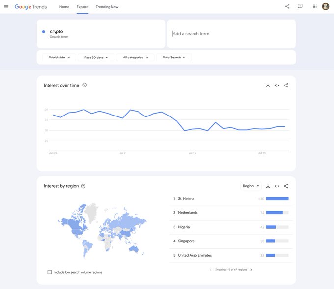334x289 pixels.
Task: Go to previous page of regions
Action: pos(210,270)
